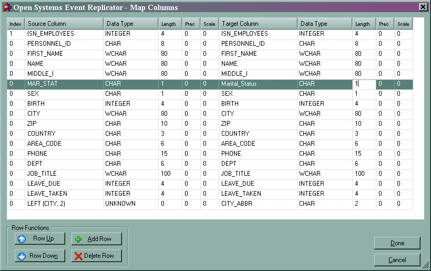Select the target DEPT cell
The image size is (431, 271).
[x=258, y=164]
